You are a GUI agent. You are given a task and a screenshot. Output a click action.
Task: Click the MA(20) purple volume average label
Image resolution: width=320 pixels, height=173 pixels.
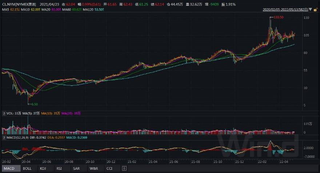[x=71, y=114]
